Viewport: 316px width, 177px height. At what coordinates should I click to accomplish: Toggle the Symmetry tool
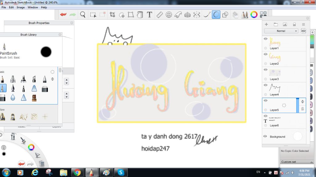(x=197, y=14)
